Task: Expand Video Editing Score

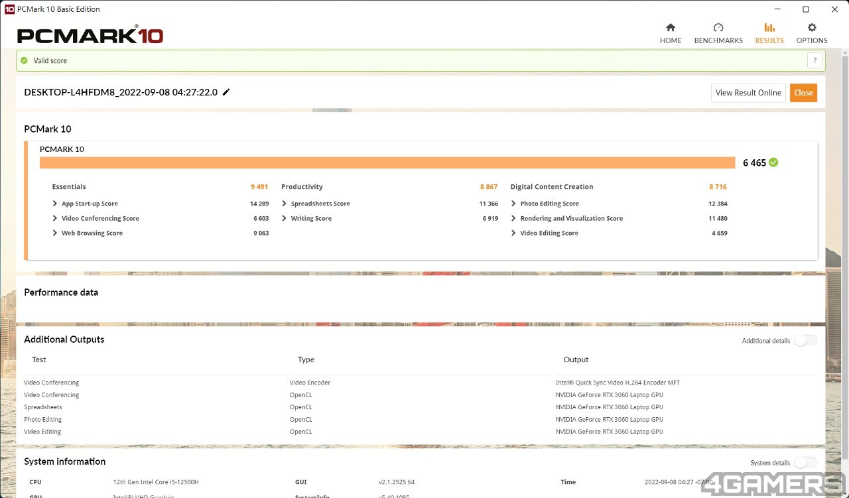Action: (x=514, y=233)
